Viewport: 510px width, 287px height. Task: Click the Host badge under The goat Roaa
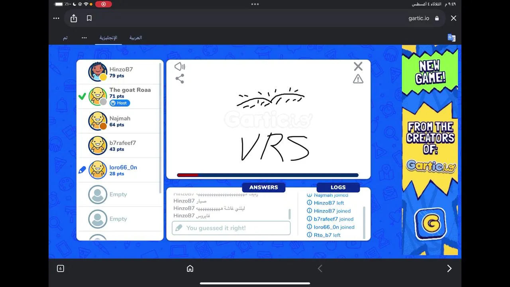click(120, 103)
